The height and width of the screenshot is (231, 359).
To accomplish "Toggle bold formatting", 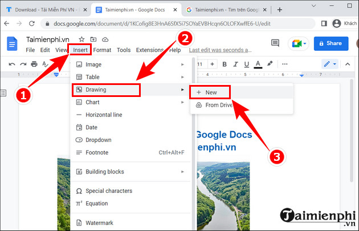I will pyautogui.click(x=225, y=64).
